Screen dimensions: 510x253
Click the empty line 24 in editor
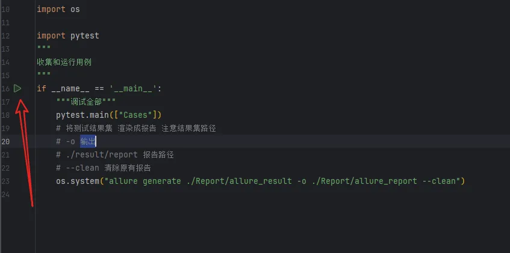click(x=181, y=194)
